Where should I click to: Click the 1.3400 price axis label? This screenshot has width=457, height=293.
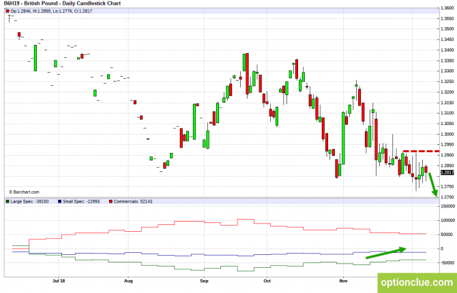[x=447, y=50]
